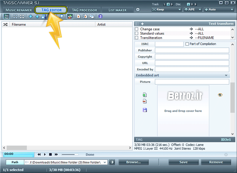Screen dimensions: 237x173
Task: Click Transliteration target arrow --FILENAME
Action: (x=191, y=38)
